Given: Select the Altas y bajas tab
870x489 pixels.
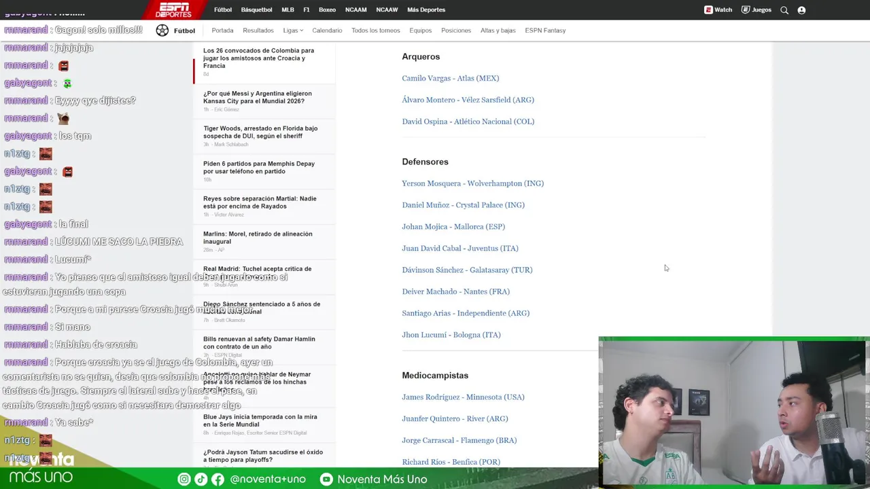Looking at the screenshot, I should coord(498,31).
